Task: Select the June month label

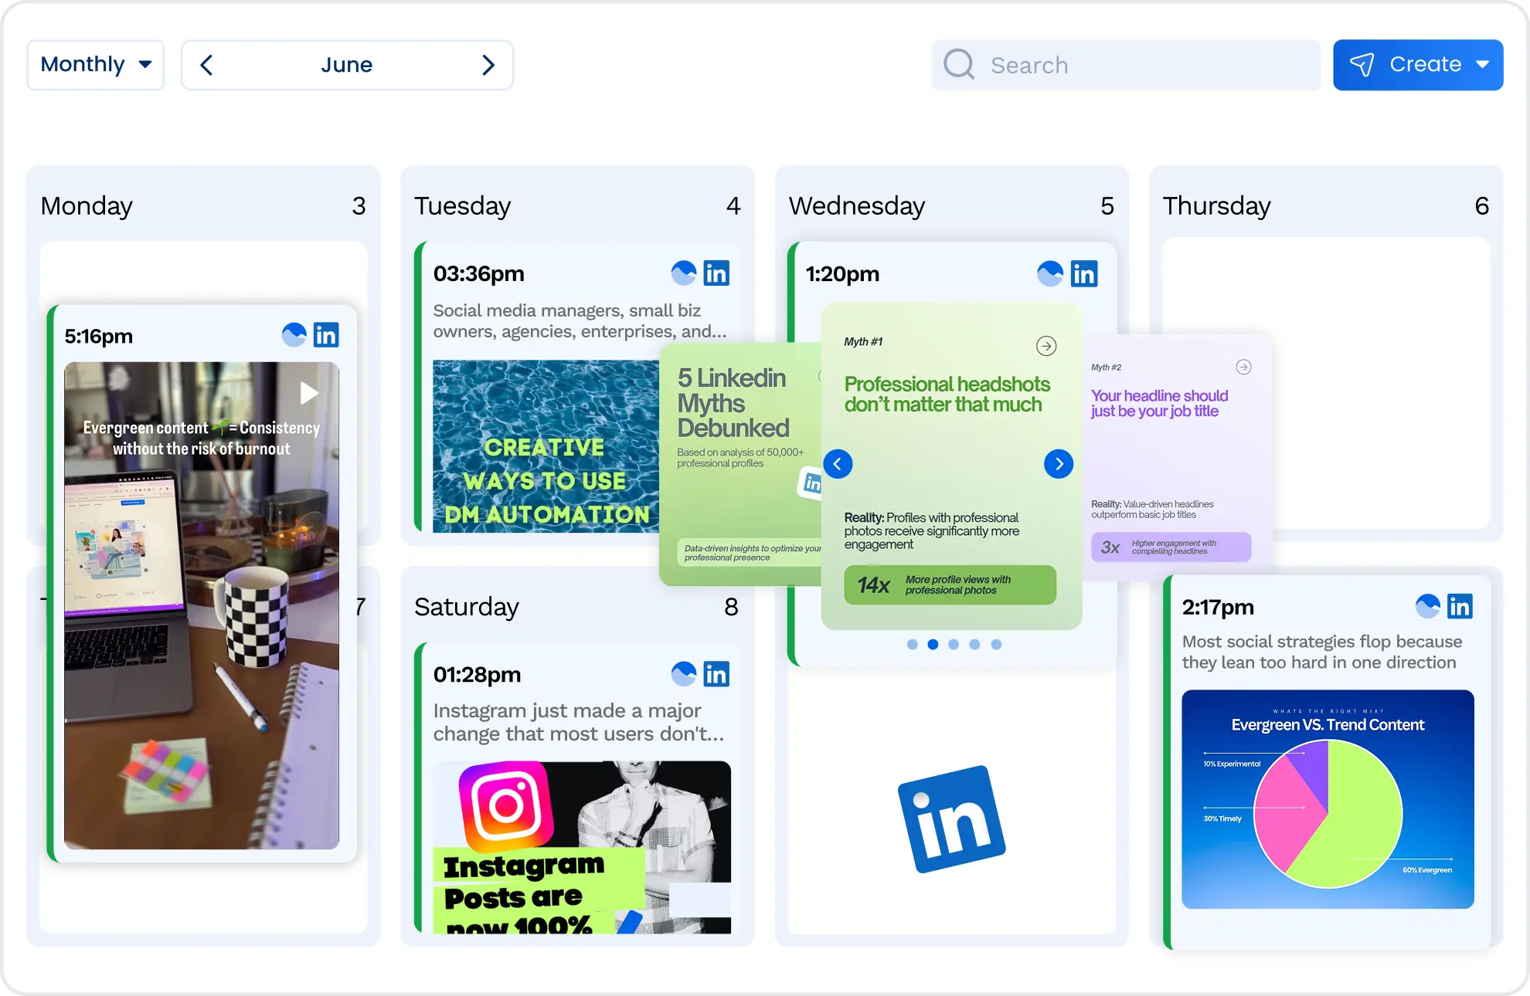Action: [347, 65]
